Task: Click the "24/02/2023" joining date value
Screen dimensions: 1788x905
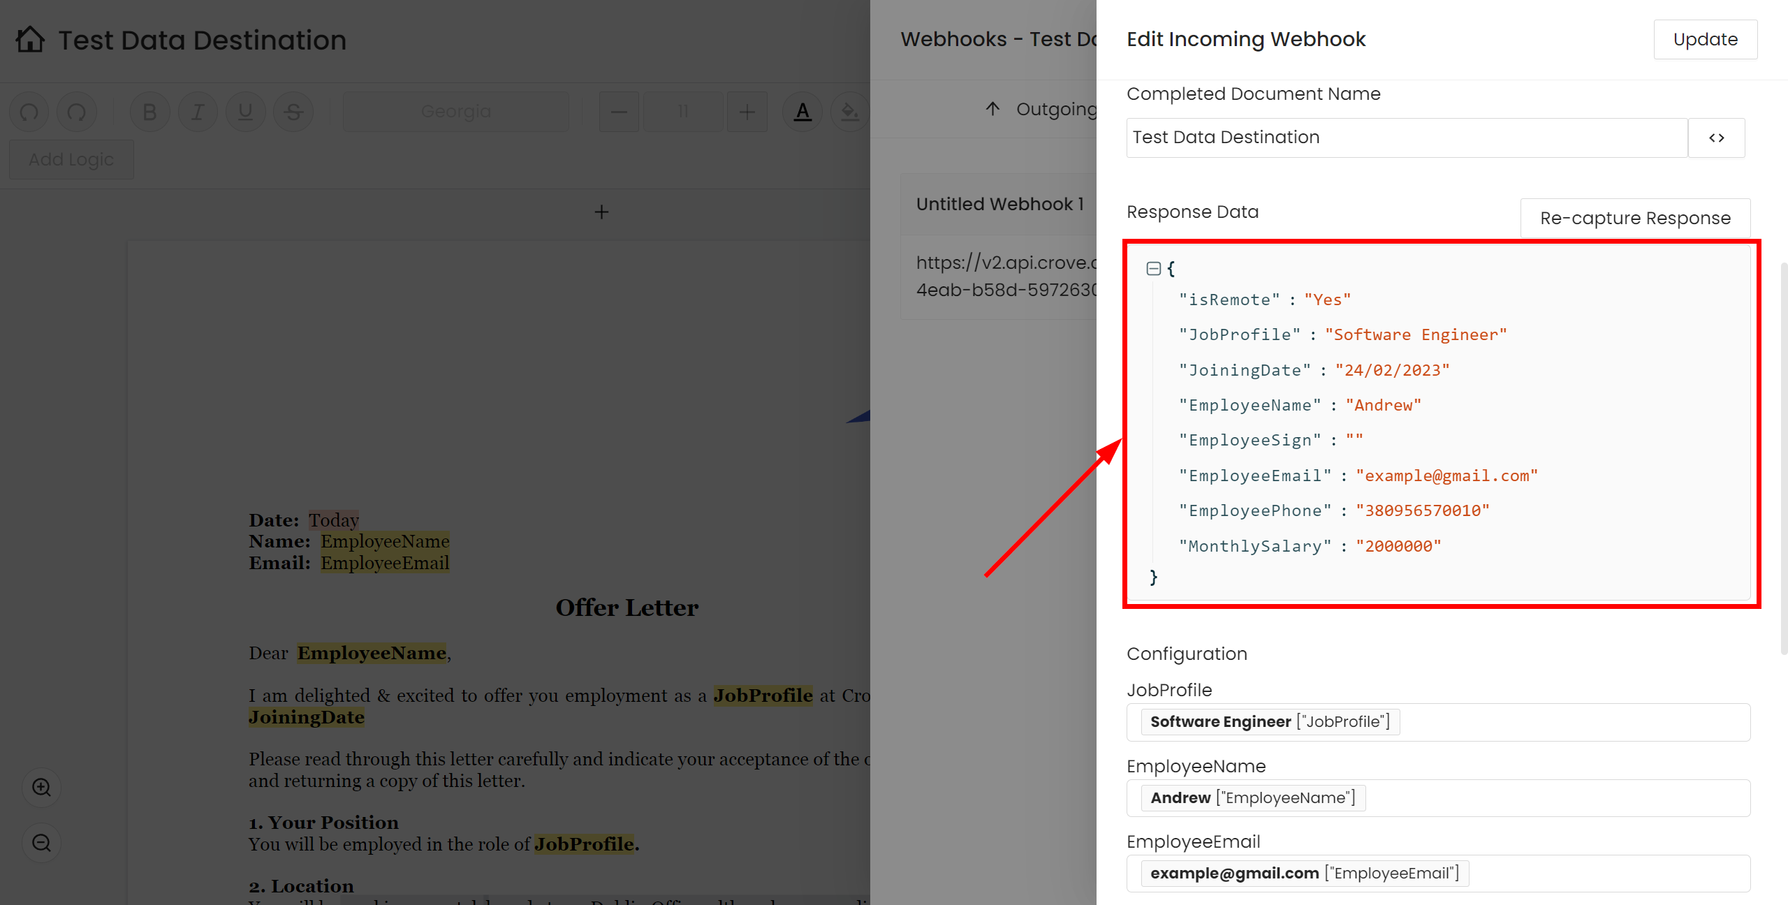Action: (x=1392, y=370)
